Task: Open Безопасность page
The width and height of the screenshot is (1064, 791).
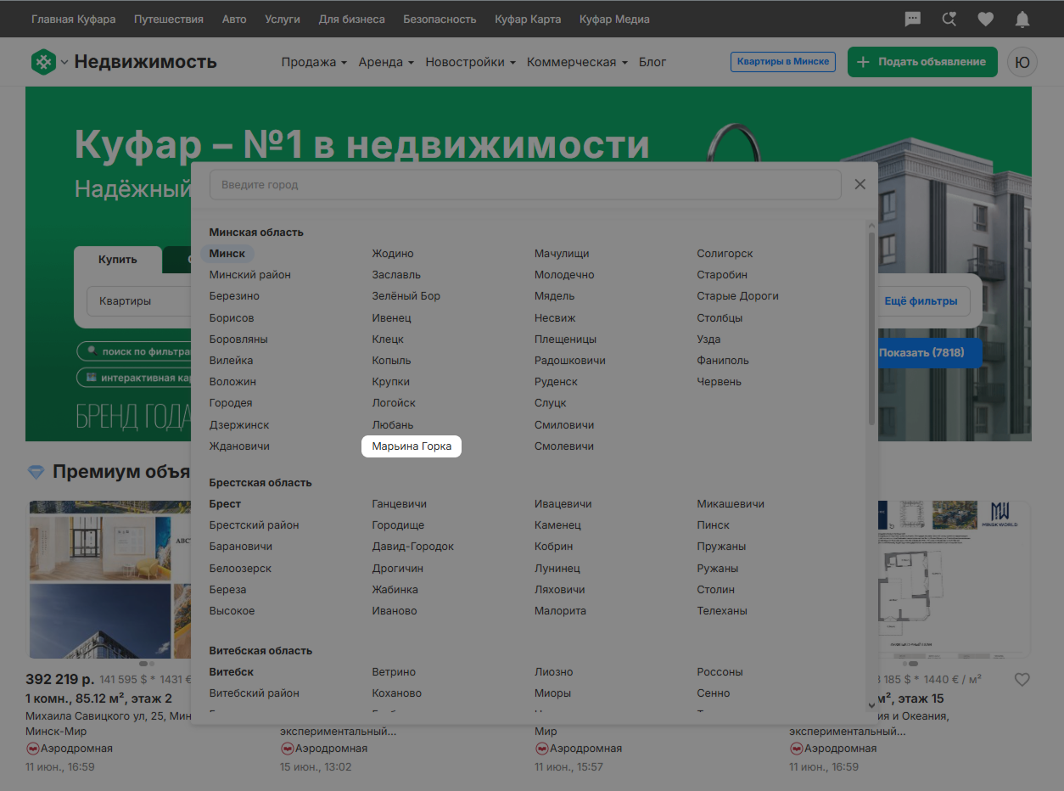Action: click(x=440, y=19)
